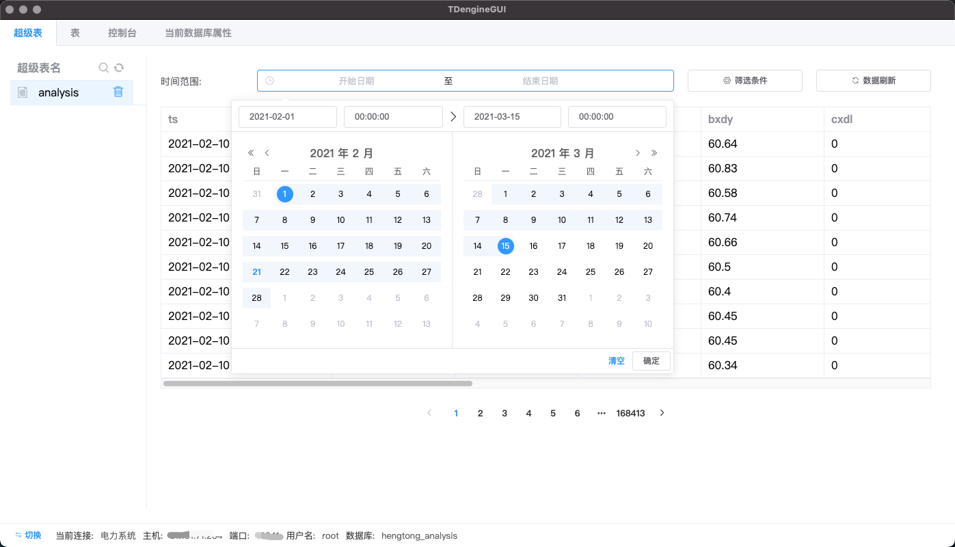The width and height of the screenshot is (955, 547).
Task: Go to results page 6
Action: (x=577, y=413)
